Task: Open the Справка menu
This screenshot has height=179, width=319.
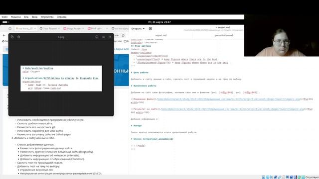Action: pos(61,17)
